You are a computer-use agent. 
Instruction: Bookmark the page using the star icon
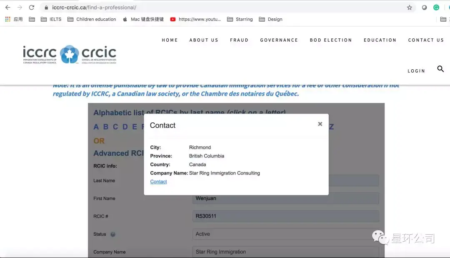[409, 7]
